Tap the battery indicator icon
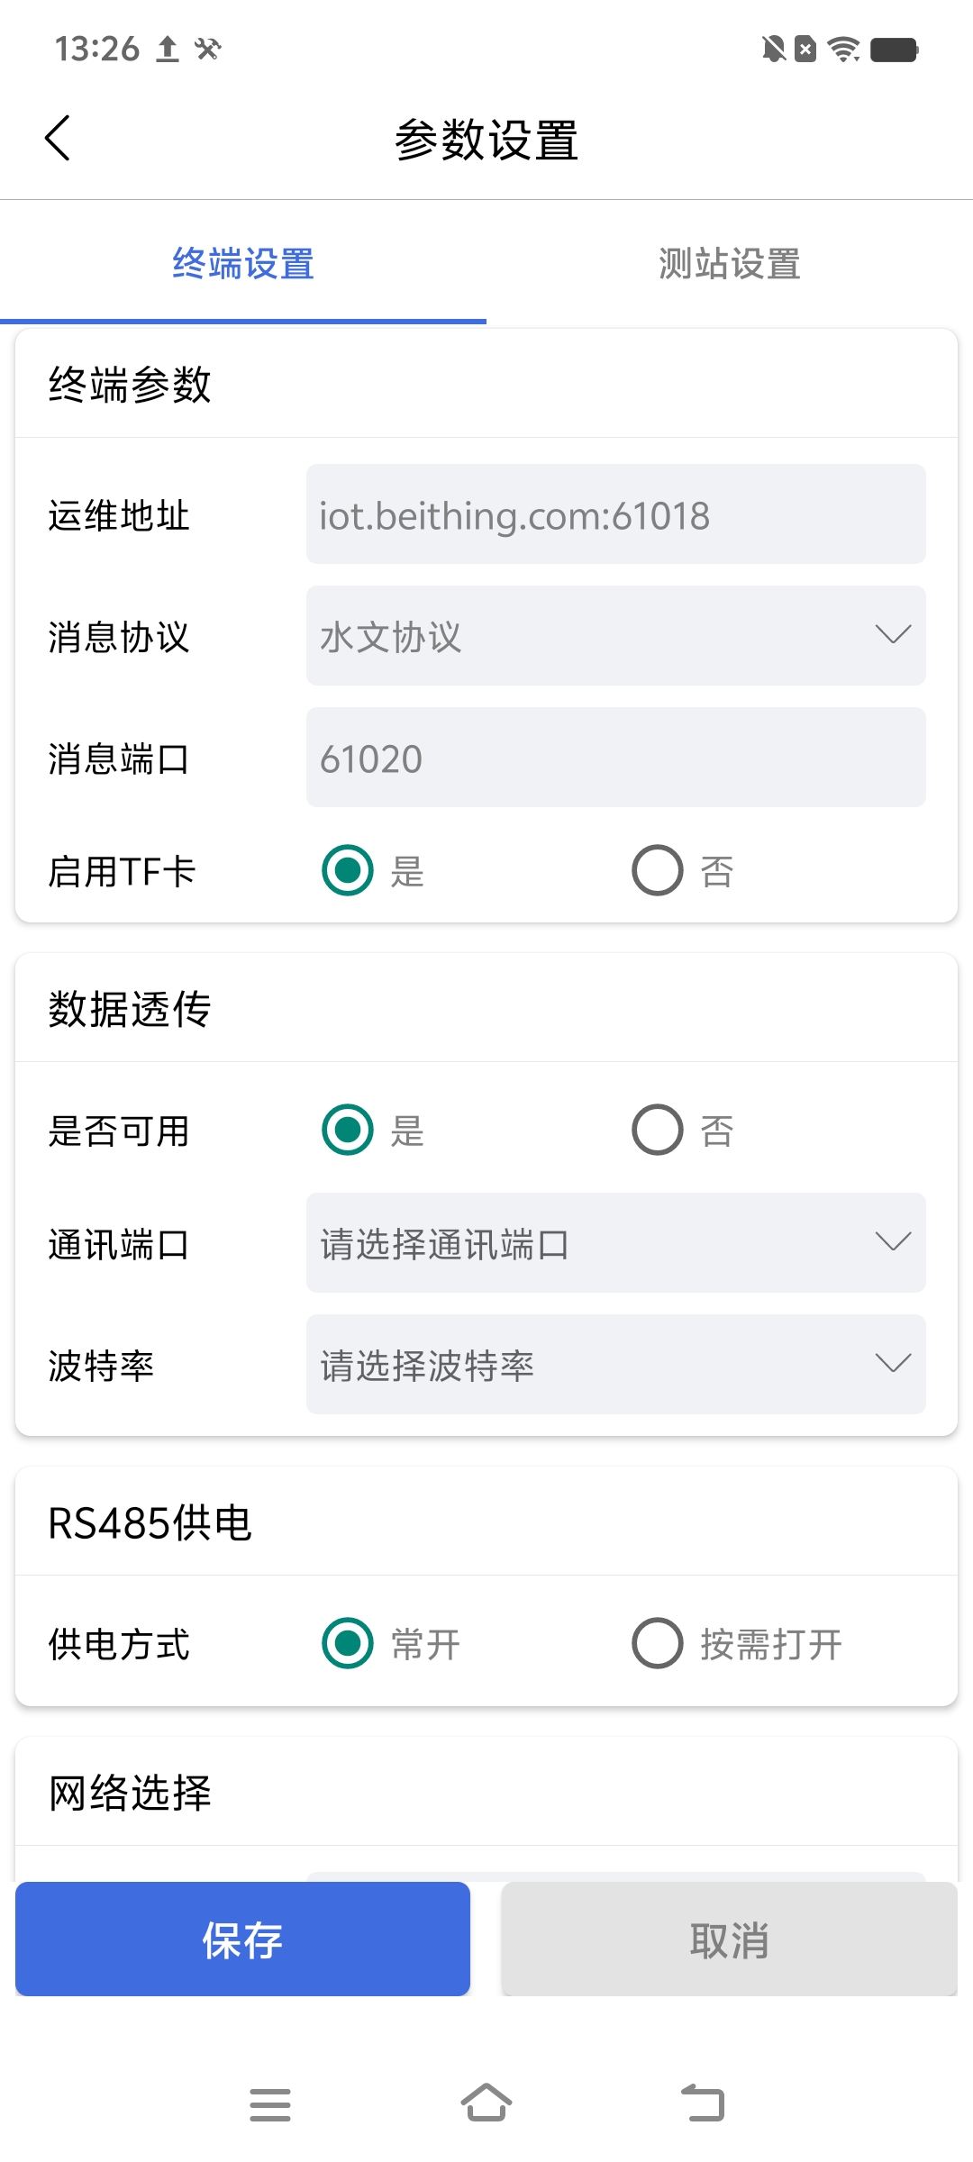Viewport: 973px width, 2162px height. [x=894, y=49]
